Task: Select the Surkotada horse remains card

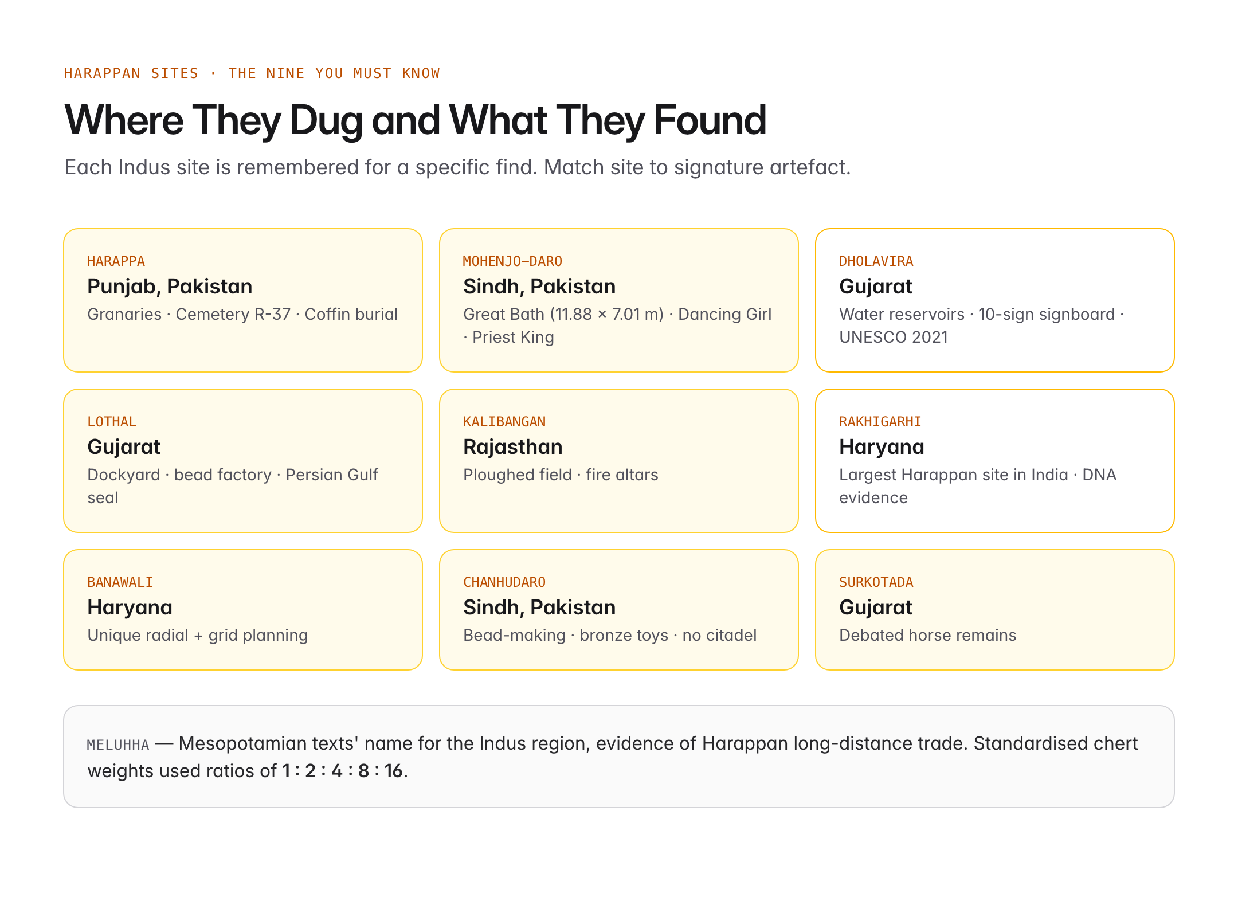Action: (995, 610)
